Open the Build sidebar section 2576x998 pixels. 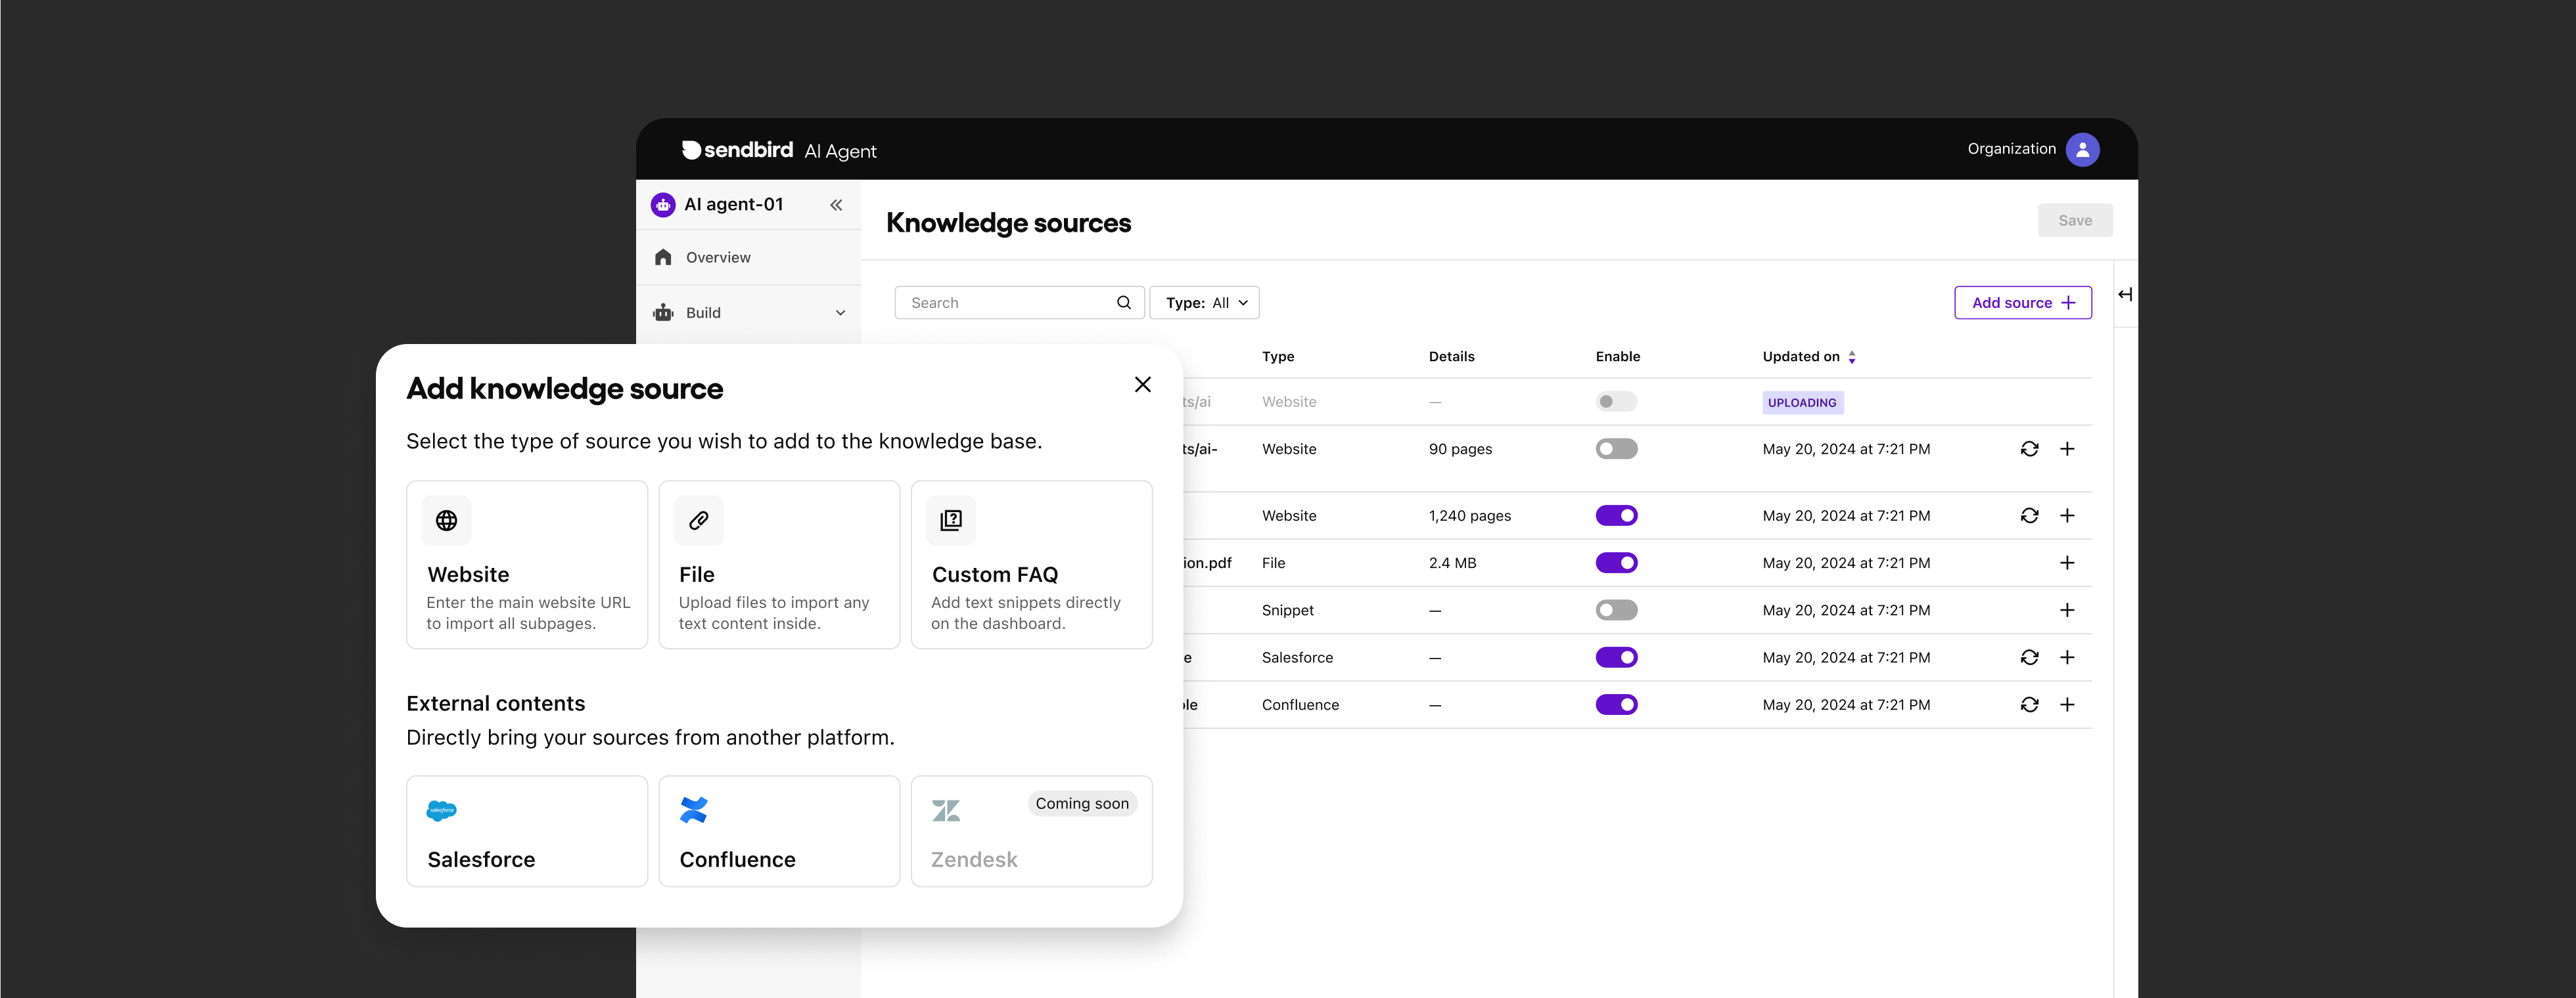coord(748,313)
